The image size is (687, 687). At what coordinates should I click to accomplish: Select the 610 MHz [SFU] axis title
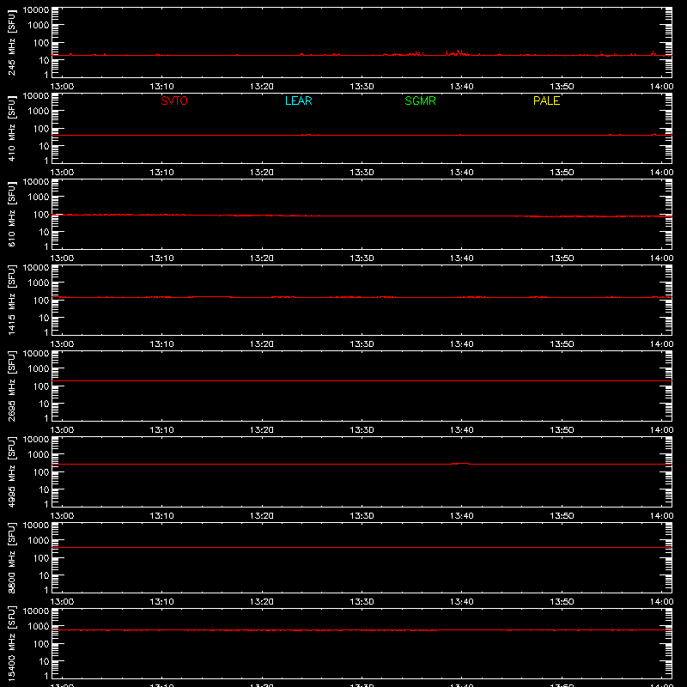[11, 215]
